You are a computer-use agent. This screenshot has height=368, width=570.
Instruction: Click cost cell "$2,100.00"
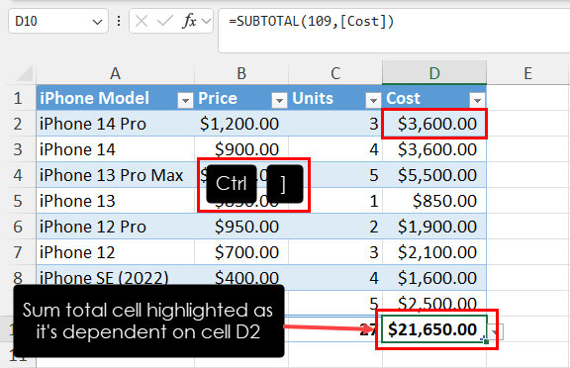pyautogui.click(x=434, y=252)
